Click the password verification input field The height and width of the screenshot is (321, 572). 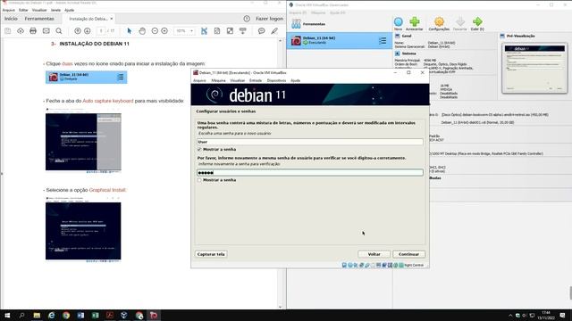[310, 172]
